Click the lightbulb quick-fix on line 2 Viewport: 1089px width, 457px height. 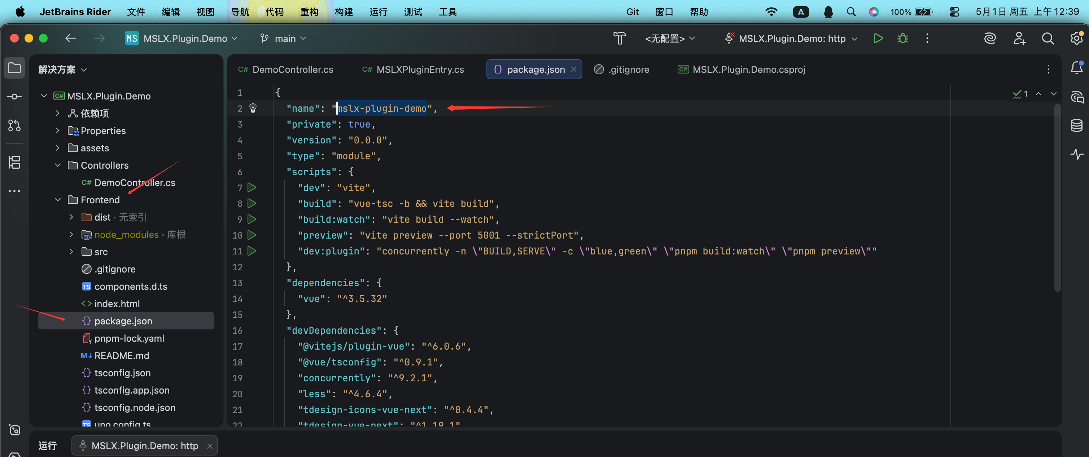point(253,108)
